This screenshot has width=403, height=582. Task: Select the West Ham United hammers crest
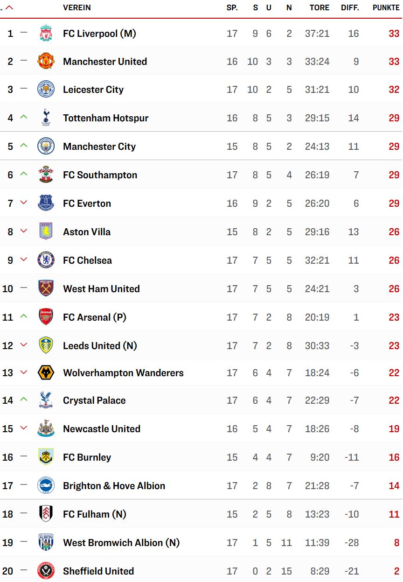pos(46,288)
